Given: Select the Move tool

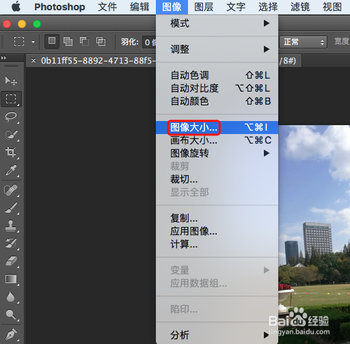Looking at the screenshot, I should [x=11, y=81].
